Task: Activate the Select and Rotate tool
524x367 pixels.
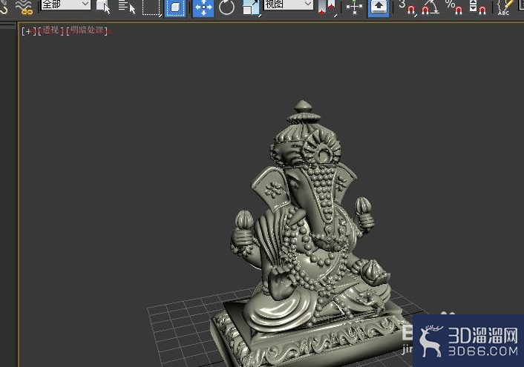Action: tap(226, 7)
